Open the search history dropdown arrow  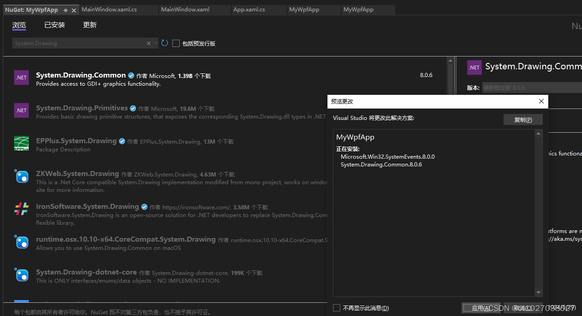point(155,43)
